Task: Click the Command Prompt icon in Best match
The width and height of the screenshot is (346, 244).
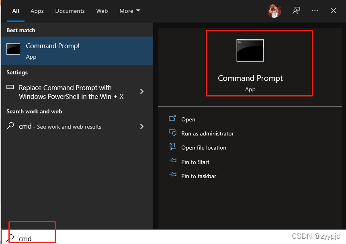Action: pos(13,49)
